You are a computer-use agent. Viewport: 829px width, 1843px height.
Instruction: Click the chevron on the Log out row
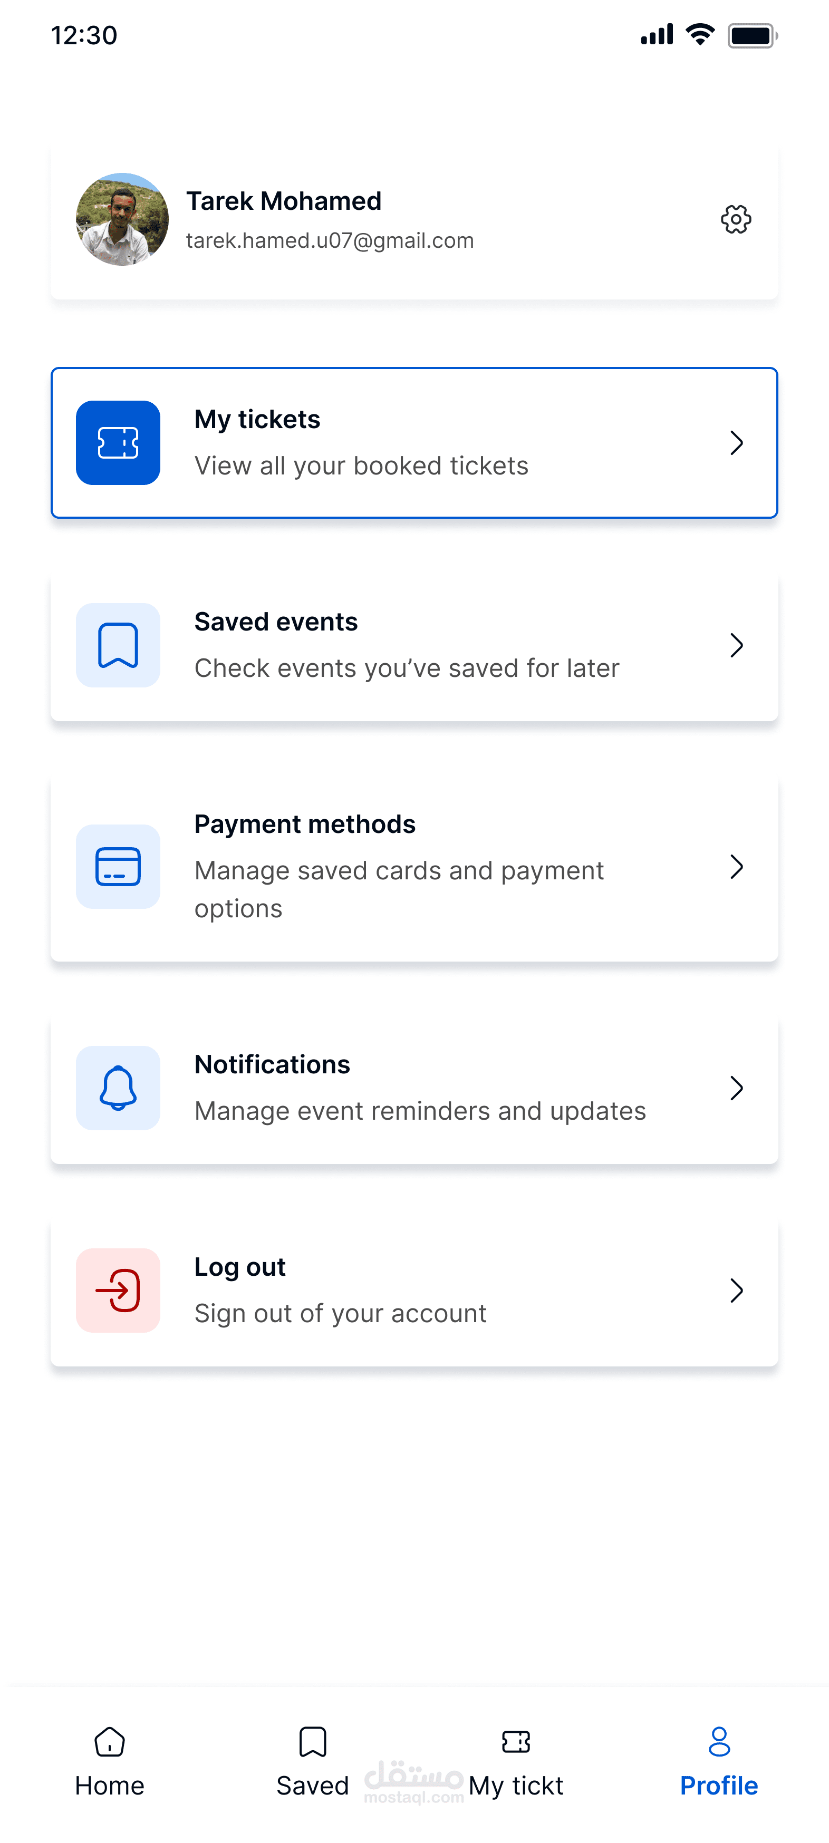coord(736,1290)
